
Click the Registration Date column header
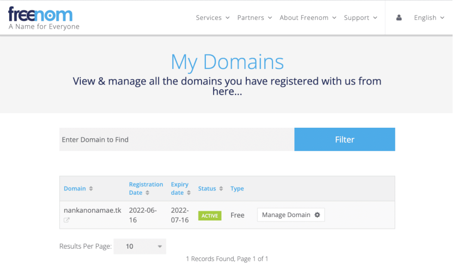[146, 188]
